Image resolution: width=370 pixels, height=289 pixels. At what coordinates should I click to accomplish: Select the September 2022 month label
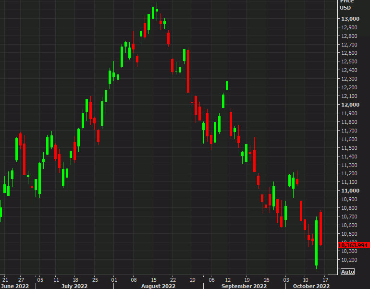point(244,286)
